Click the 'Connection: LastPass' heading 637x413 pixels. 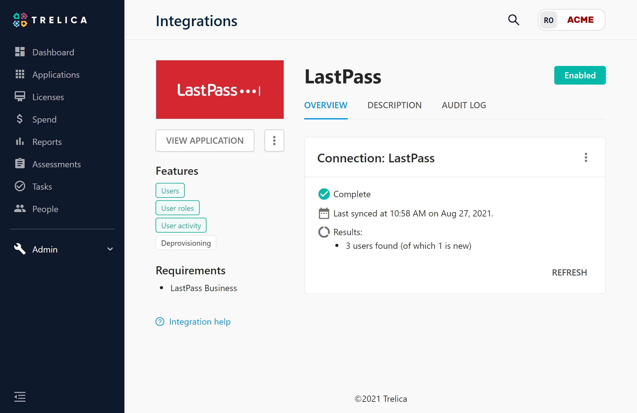[376, 158]
